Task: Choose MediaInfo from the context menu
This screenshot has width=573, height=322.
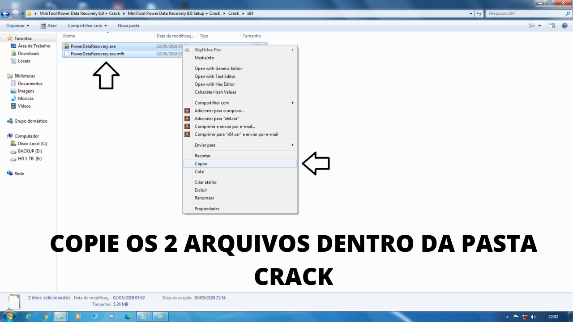Action: point(240,58)
